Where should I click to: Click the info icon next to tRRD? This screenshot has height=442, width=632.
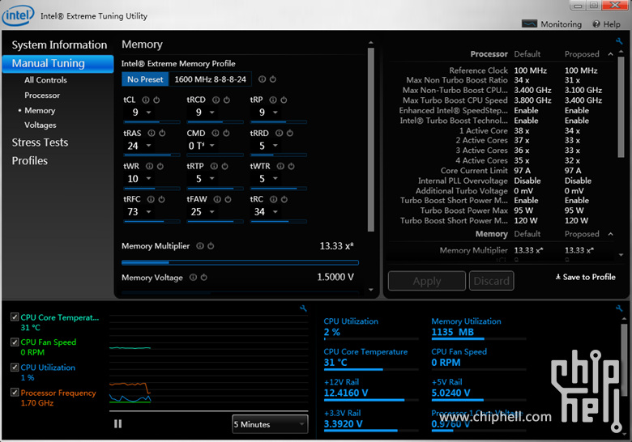[279, 133]
